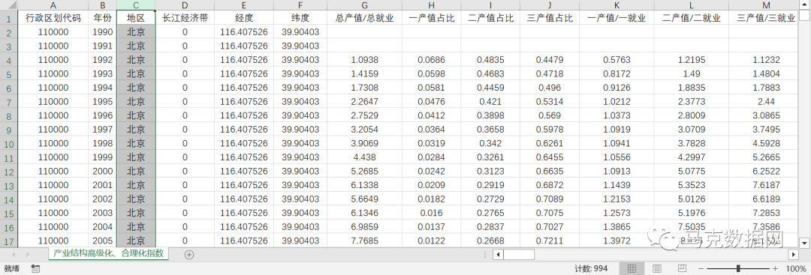Select column K header
The image size is (811, 275).
click(617, 5)
